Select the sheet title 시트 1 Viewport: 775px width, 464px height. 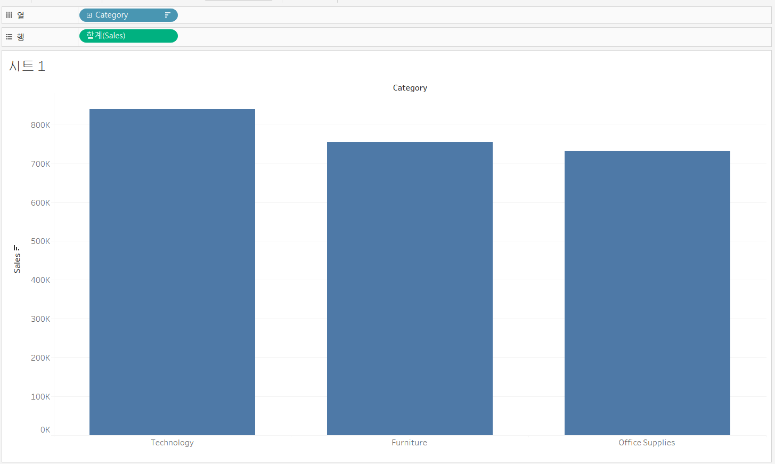pos(27,66)
